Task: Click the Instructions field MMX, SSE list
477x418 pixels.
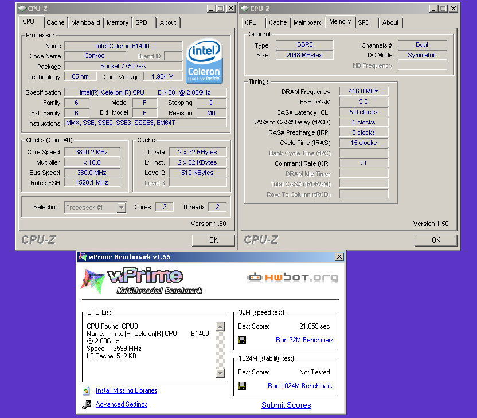Action: [146, 123]
